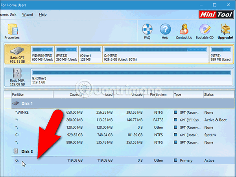The width and height of the screenshot is (236, 177).
Task: Click the Active & Boot status cell
Action: tap(216, 120)
